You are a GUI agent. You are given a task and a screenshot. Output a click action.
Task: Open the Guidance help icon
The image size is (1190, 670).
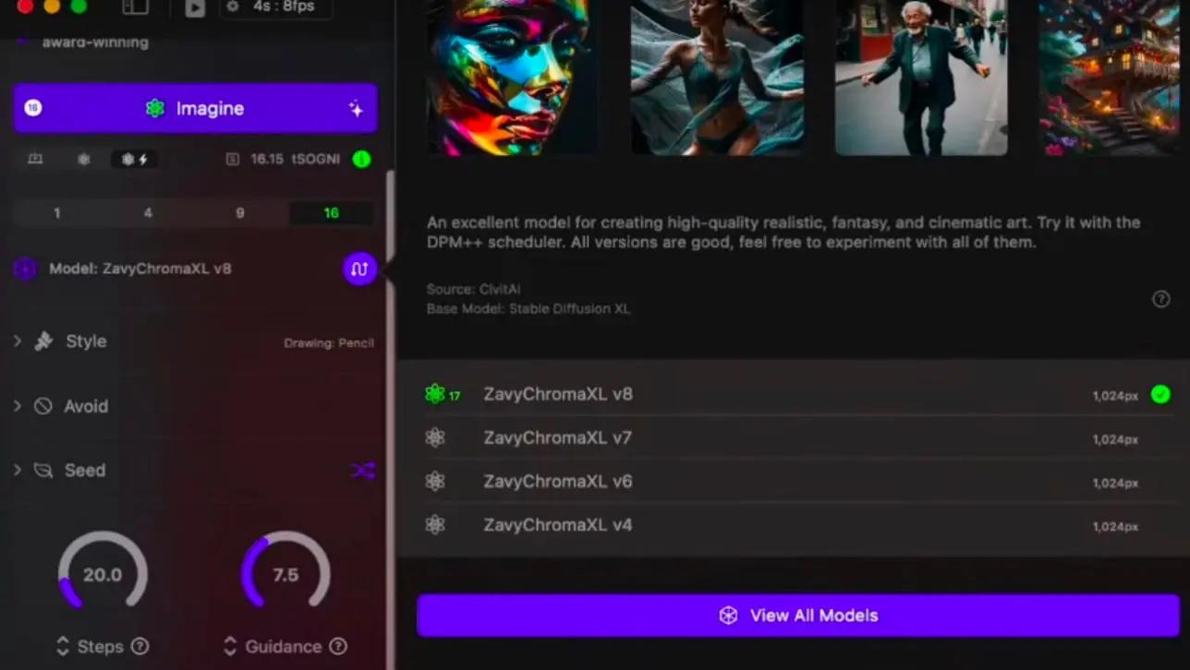338,646
